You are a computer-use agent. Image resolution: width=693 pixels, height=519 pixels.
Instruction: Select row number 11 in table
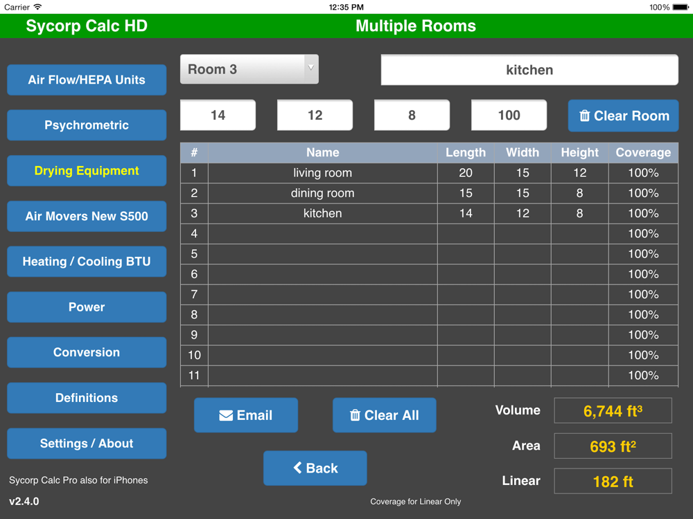429,376
